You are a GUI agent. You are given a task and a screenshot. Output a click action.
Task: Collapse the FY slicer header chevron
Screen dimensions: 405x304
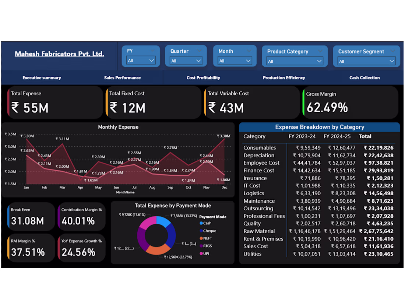click(153, 51)
